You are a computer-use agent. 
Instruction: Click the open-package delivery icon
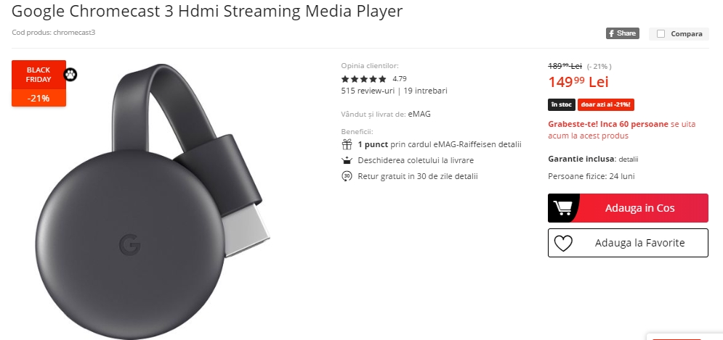pos(347,160)
